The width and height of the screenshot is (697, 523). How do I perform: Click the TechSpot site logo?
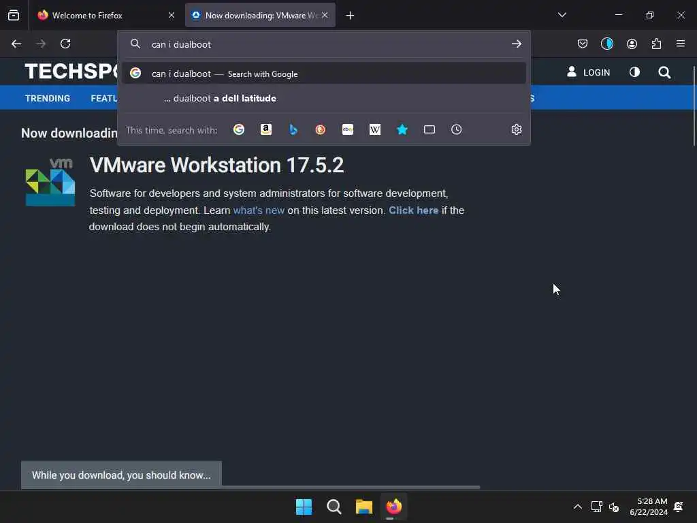coord(71,71)
